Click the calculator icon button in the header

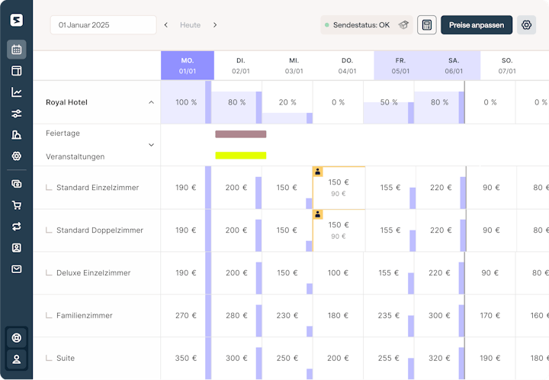coord(426,25)
